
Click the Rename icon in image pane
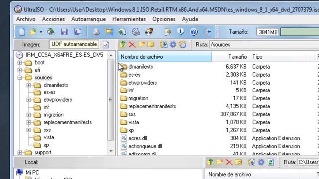151,44
